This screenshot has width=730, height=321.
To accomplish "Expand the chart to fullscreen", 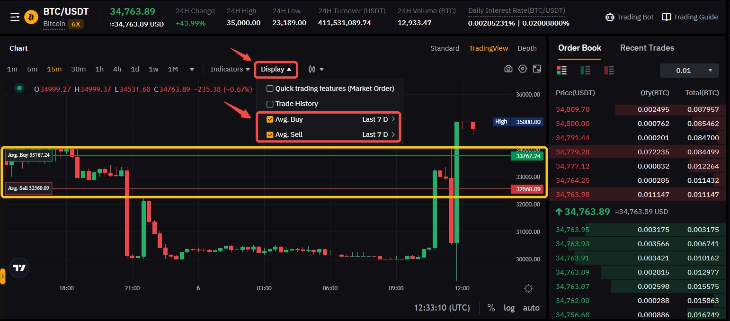I will coord(536,69).
